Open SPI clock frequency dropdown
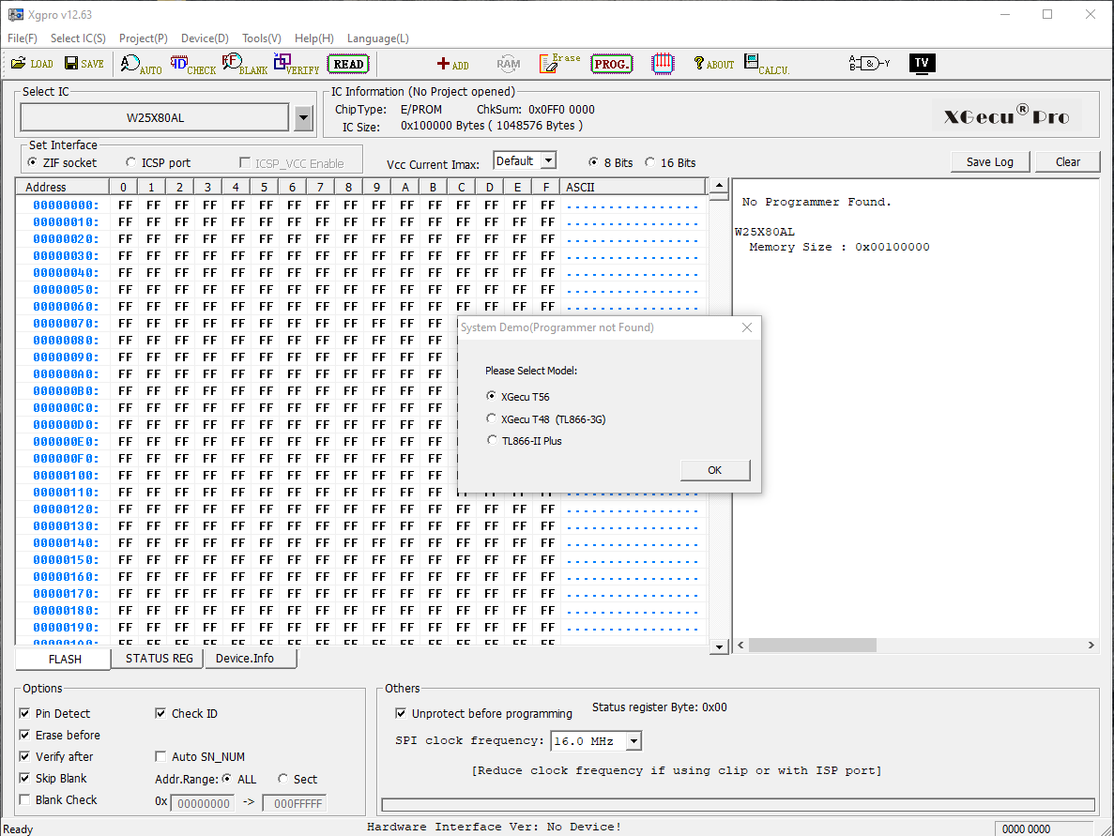This screenshot has width=1114, height=836. tap(633, 741)
